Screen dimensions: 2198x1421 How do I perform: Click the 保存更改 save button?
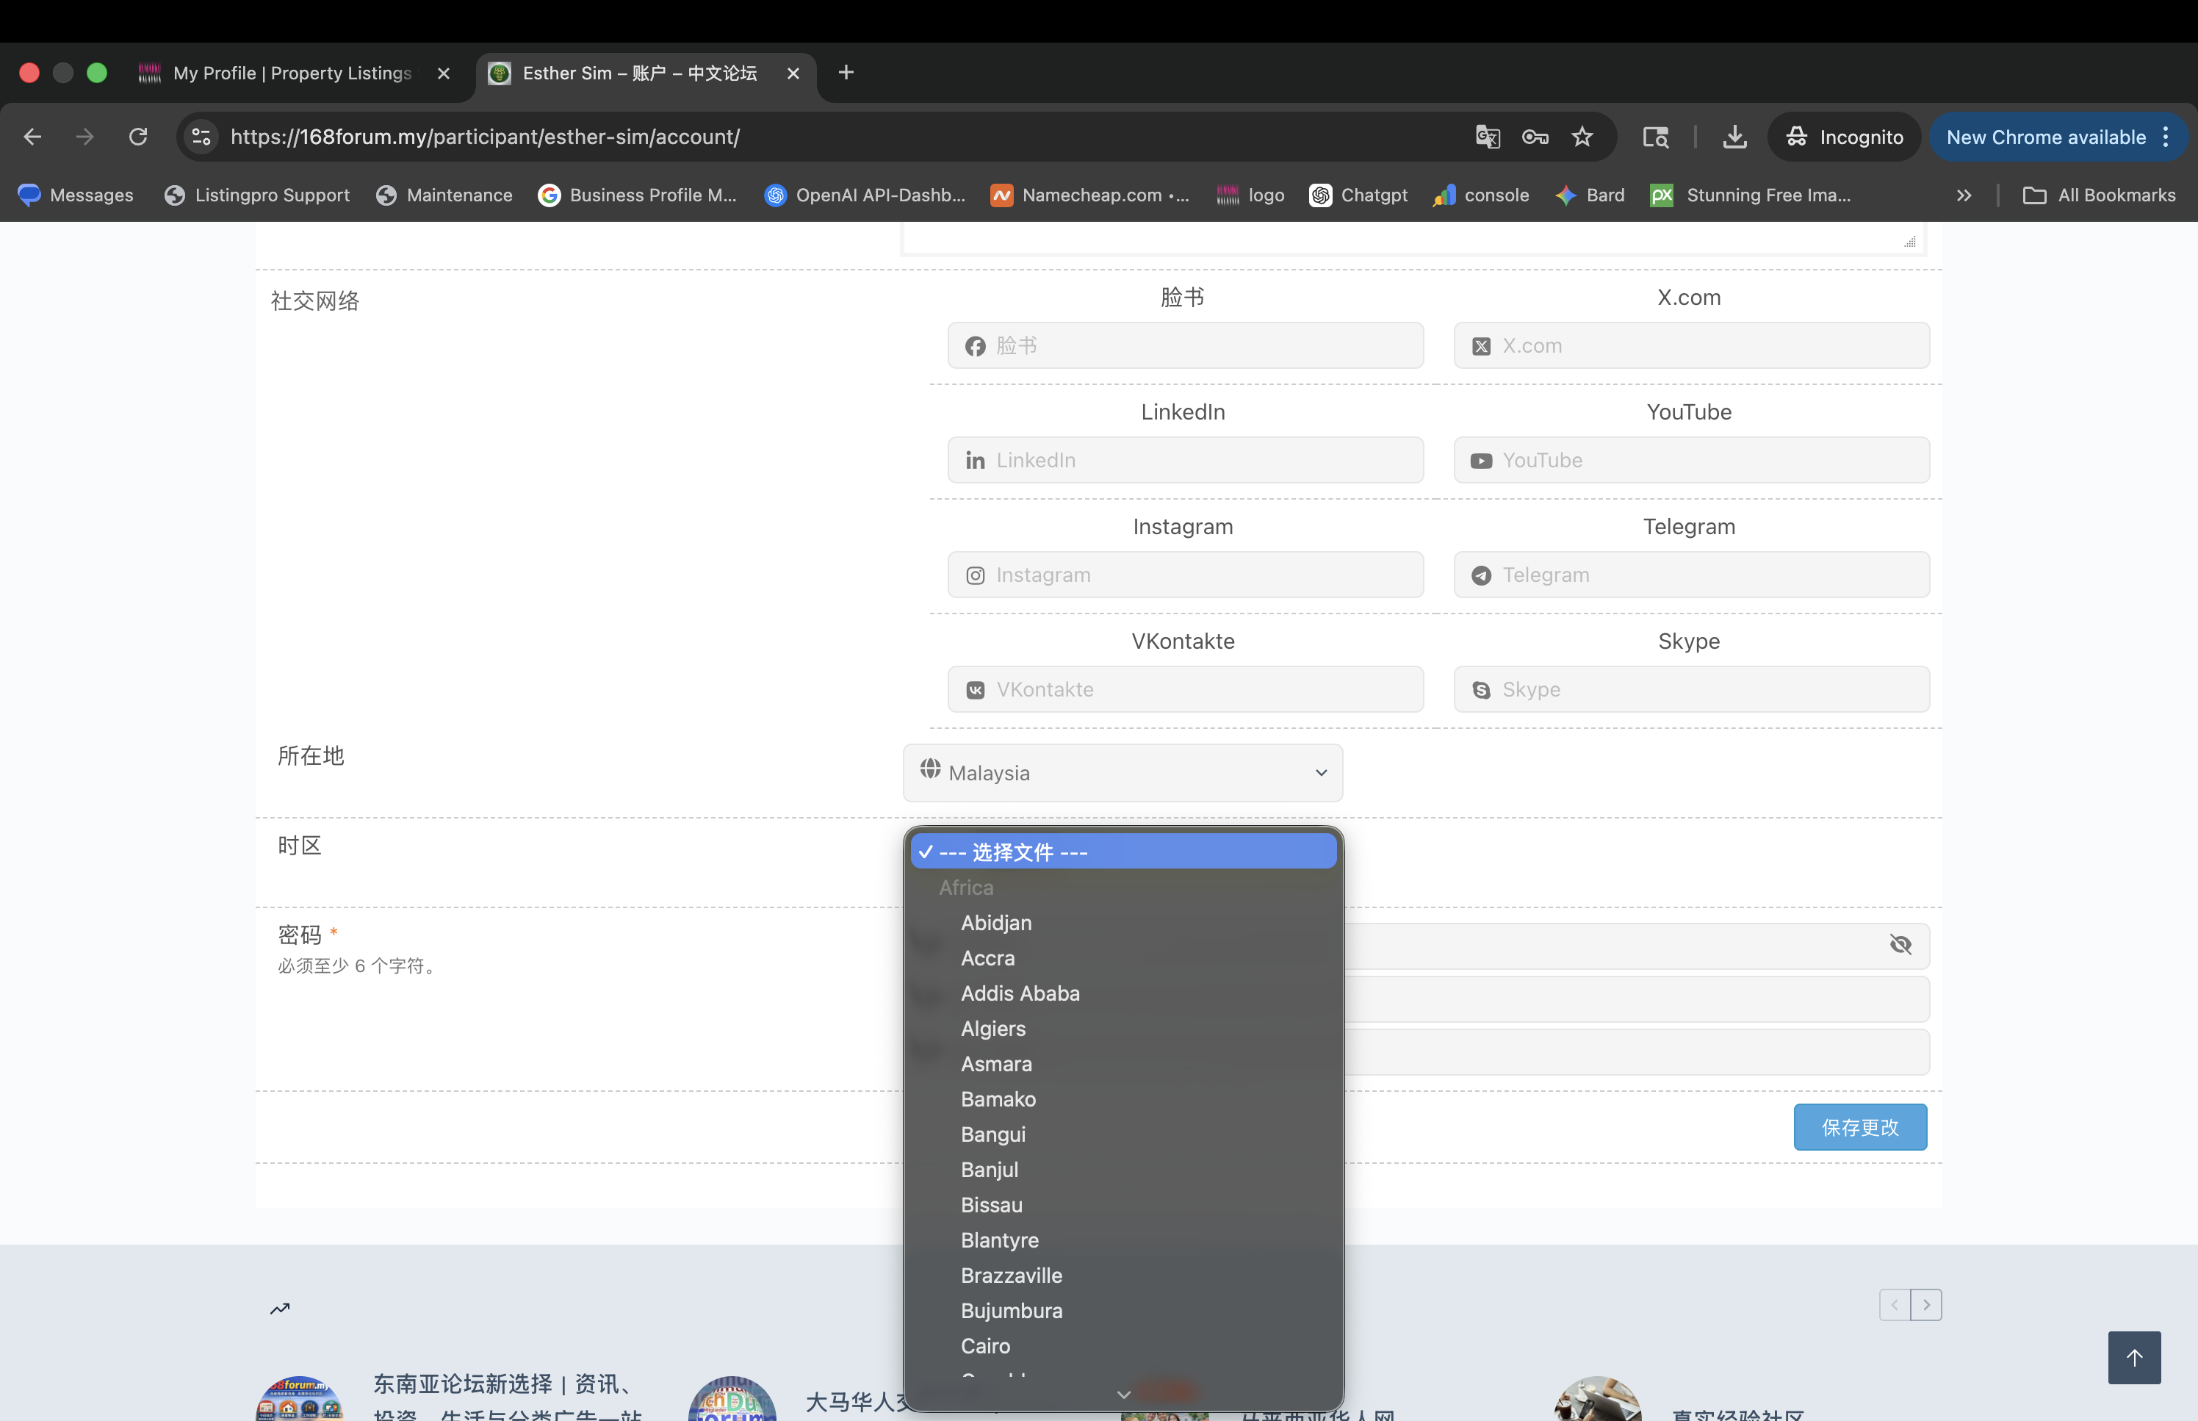coord(1859,1126)
